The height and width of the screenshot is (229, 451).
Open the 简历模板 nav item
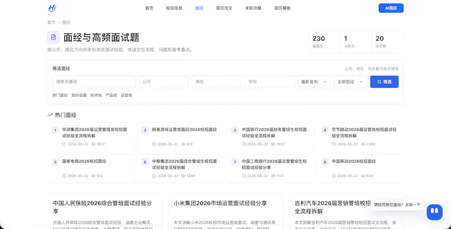(x=282, y=8)
